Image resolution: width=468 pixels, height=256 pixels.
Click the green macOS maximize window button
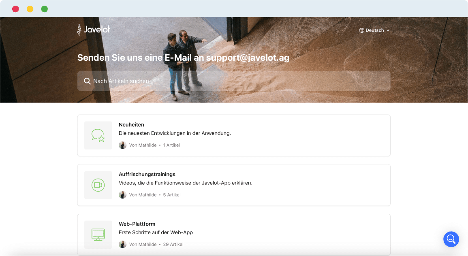pyautogui.click(x=45, y=9)
